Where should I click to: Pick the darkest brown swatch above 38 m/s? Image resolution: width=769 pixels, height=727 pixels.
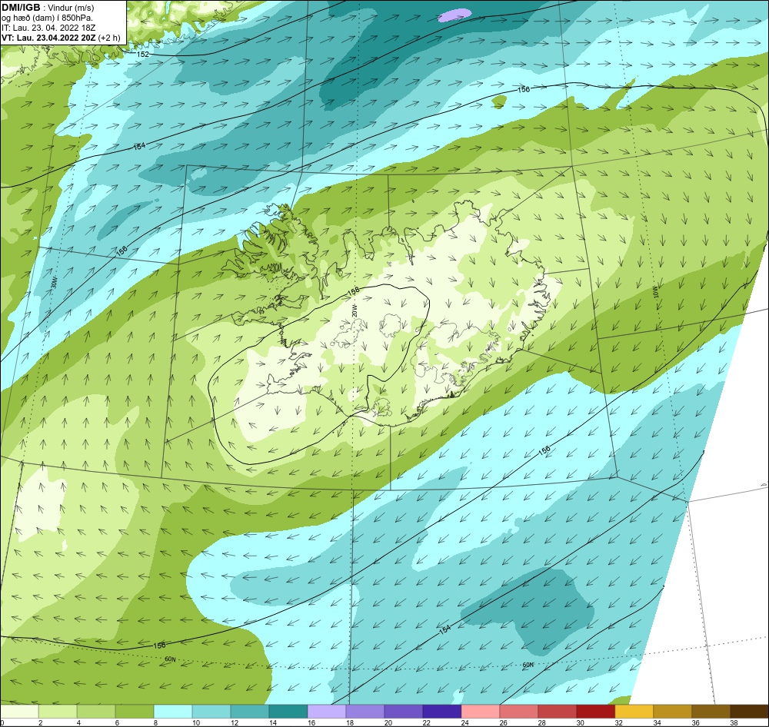coord(749,712)
